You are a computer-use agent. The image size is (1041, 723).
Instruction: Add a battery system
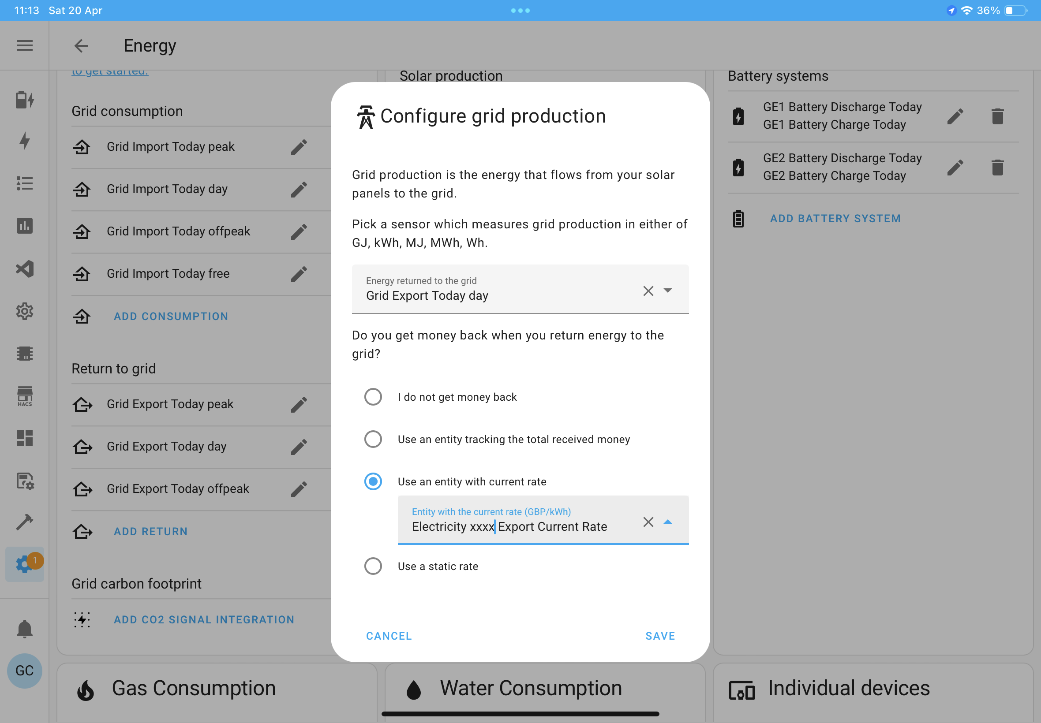(x=835, y=218)
